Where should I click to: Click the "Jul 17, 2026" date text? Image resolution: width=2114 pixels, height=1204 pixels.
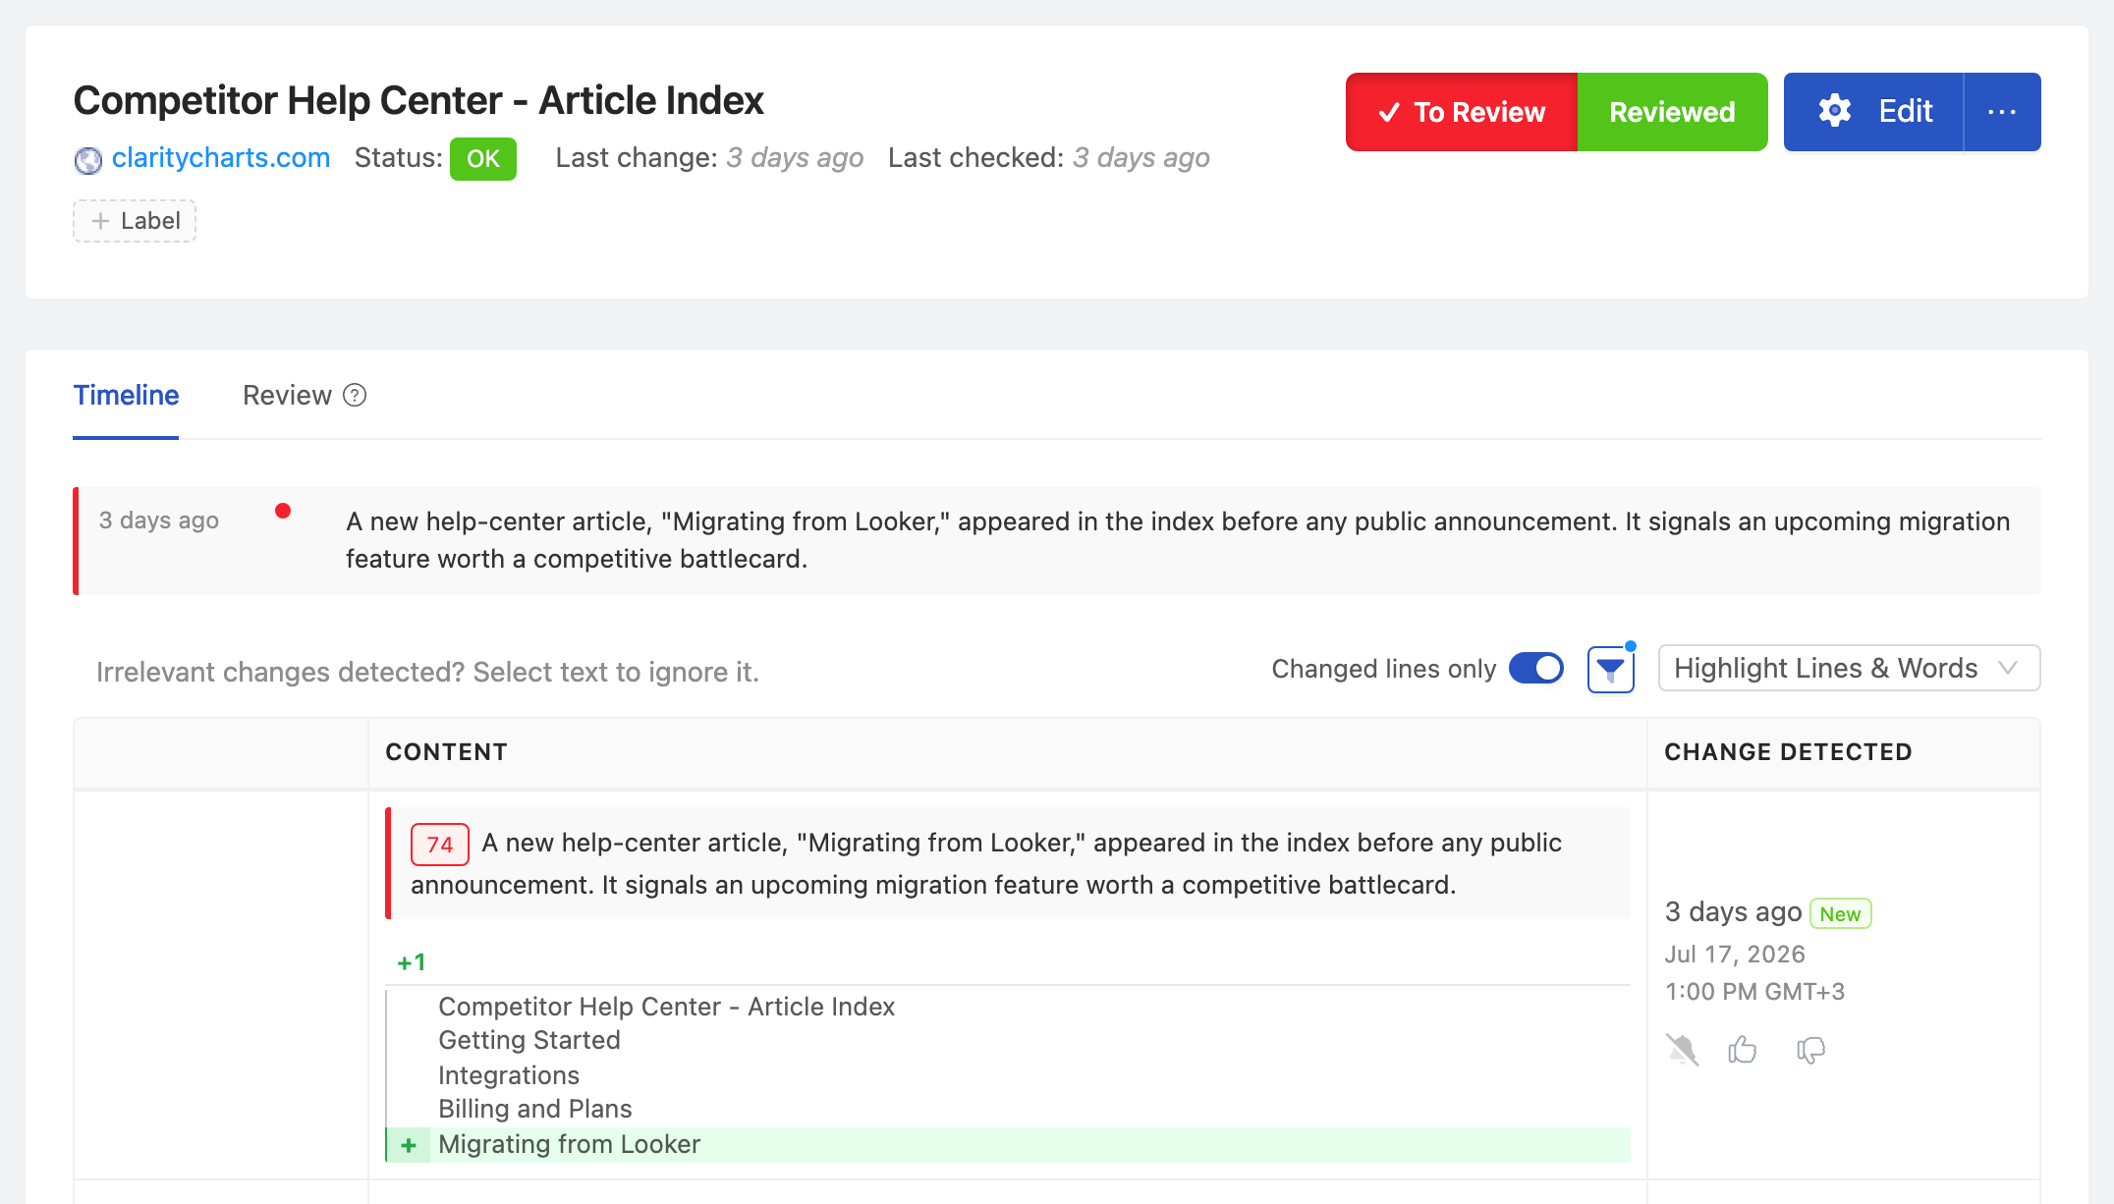(x=1735, y=955)
